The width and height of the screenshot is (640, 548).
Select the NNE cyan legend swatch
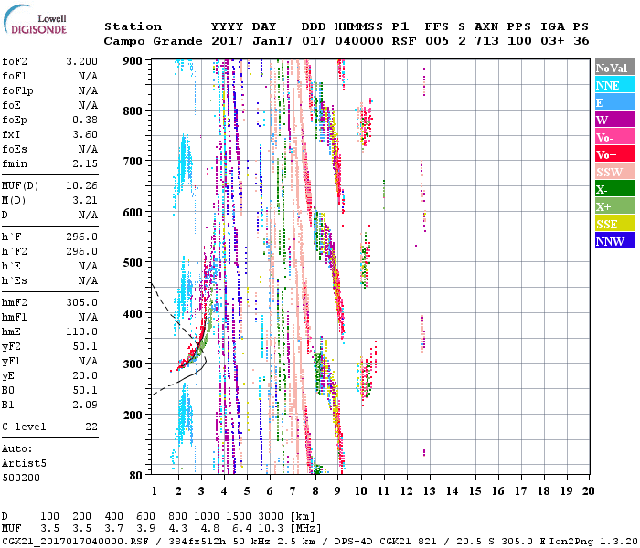click(x=613, y=85)
